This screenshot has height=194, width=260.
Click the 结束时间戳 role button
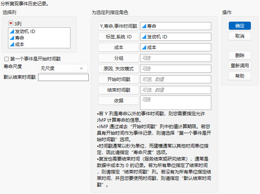click(x=118, y=90)
